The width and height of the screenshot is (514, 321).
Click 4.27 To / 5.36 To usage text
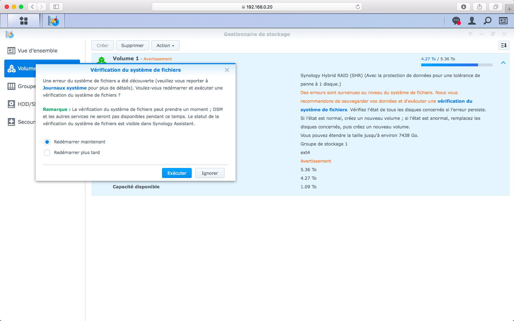(438, 59)
